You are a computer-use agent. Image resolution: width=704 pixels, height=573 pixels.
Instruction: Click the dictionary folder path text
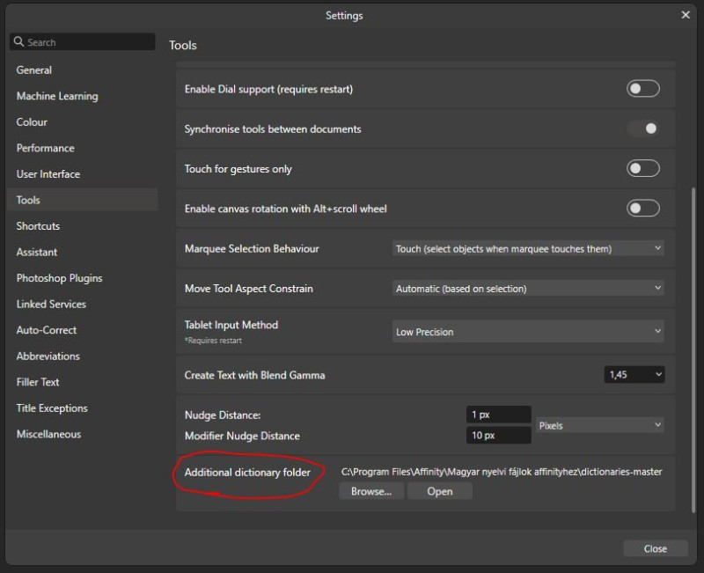point(501,472)
